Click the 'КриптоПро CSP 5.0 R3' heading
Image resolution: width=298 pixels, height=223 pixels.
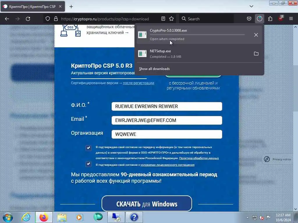[102, 66]
